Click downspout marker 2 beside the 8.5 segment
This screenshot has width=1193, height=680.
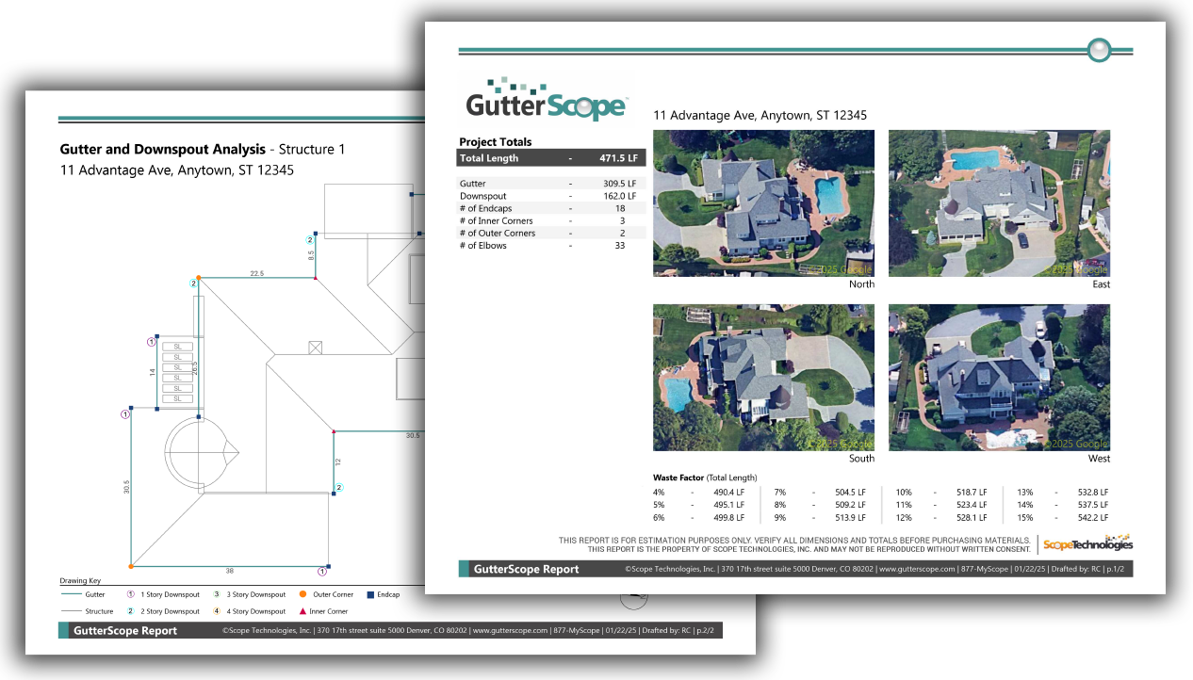point(309,240)
